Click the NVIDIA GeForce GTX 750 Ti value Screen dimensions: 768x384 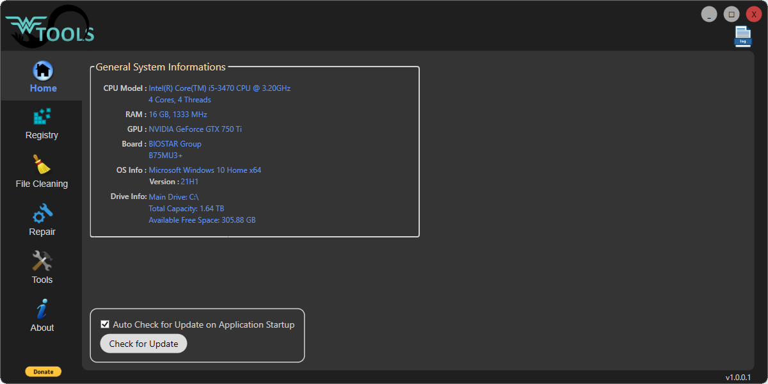[x=195, y=129]
